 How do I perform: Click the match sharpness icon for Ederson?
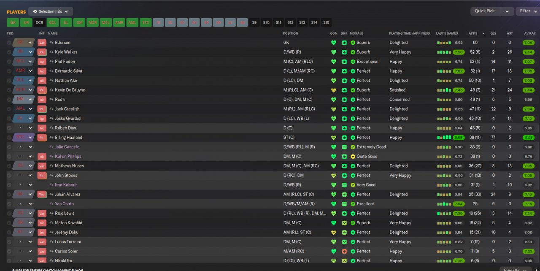pyautogui.click(x=344, y=43)
